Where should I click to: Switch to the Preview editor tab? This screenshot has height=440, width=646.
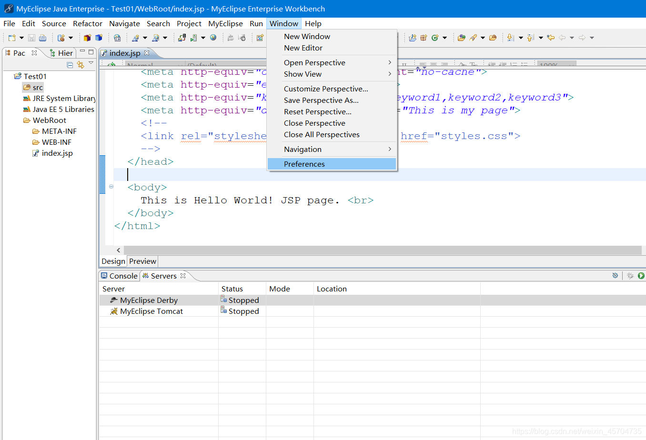(142, 261)
